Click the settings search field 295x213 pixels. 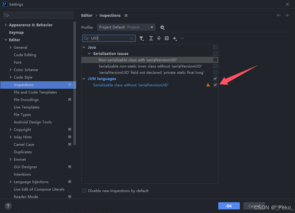(38, 15)
